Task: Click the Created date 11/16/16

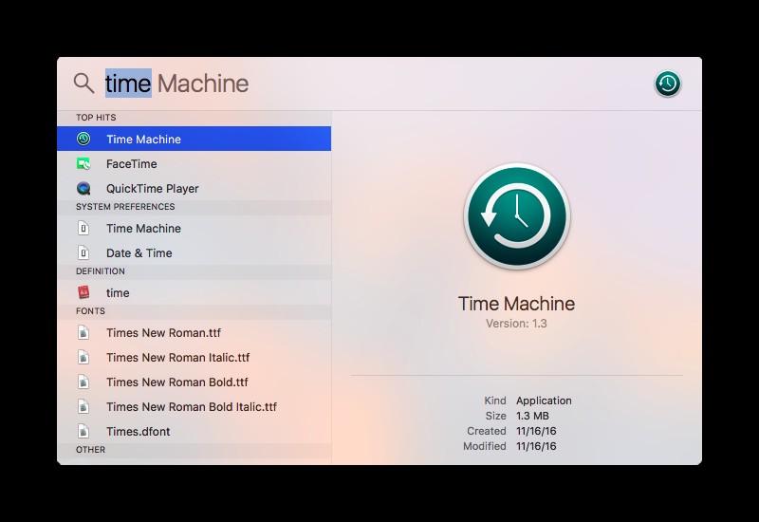Action: 536,431
